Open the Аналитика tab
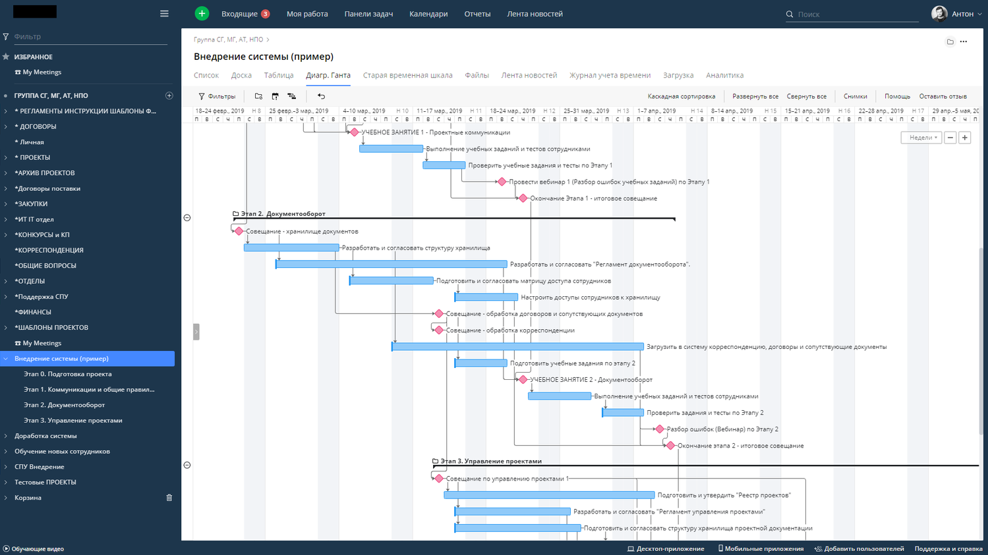This screenshot has width=988, height=555. pos(724,75)
